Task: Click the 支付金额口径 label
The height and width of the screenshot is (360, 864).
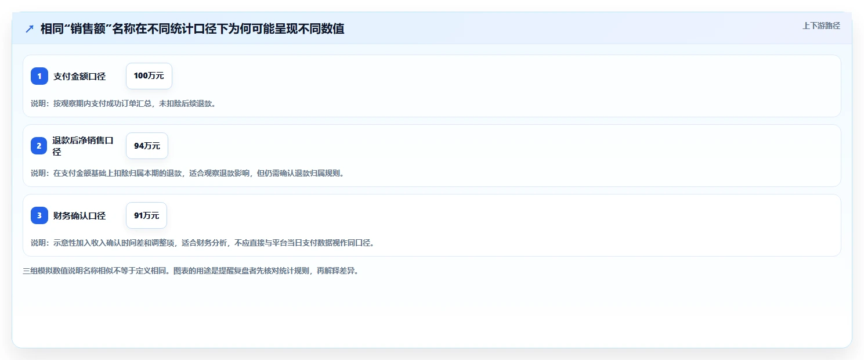Action: point(79,76)
